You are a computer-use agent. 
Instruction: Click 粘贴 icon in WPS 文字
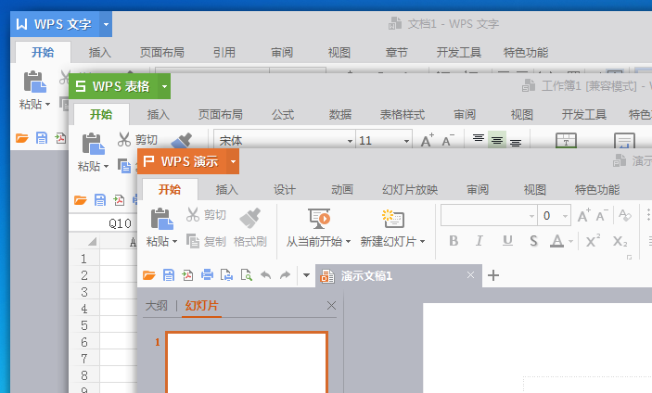(35, 82)
